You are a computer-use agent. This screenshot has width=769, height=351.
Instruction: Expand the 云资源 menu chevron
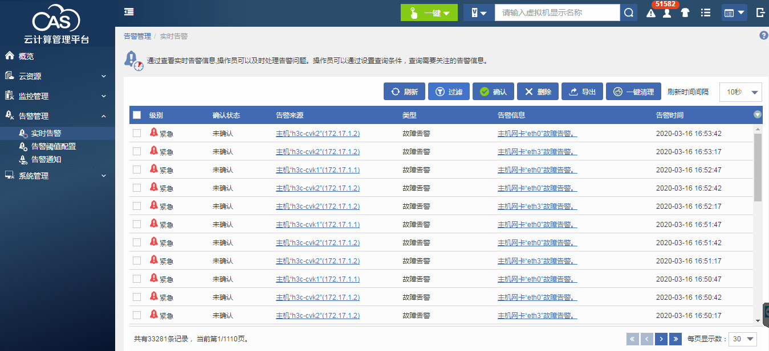[104, 76]
